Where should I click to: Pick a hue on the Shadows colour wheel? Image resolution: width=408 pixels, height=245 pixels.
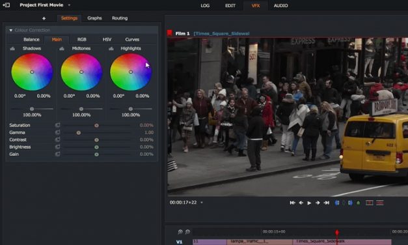(32, 72)
